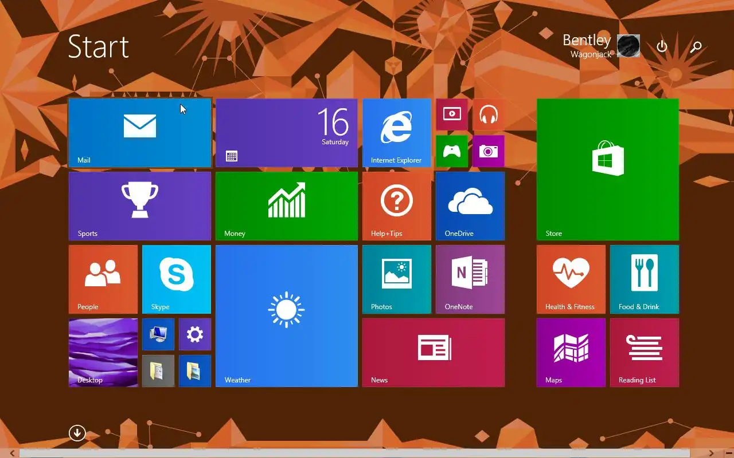Open the Store tile
The height and width of the screenshot is (458, 734).
608,169
